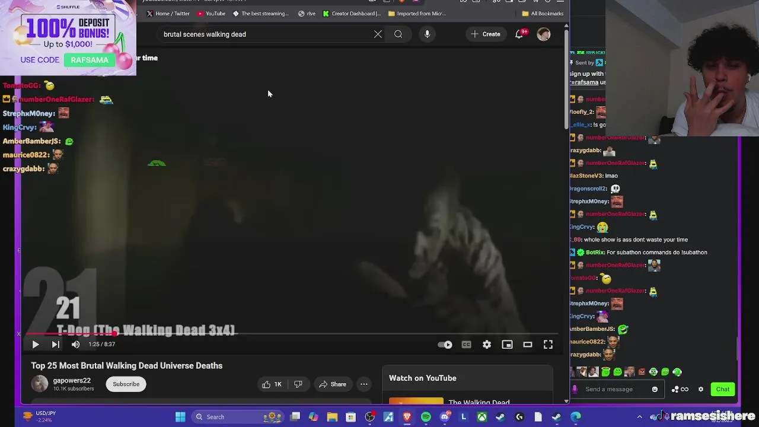The image size is (759, 427).
Task: Switch to theater mode
Action: [527, 345]
